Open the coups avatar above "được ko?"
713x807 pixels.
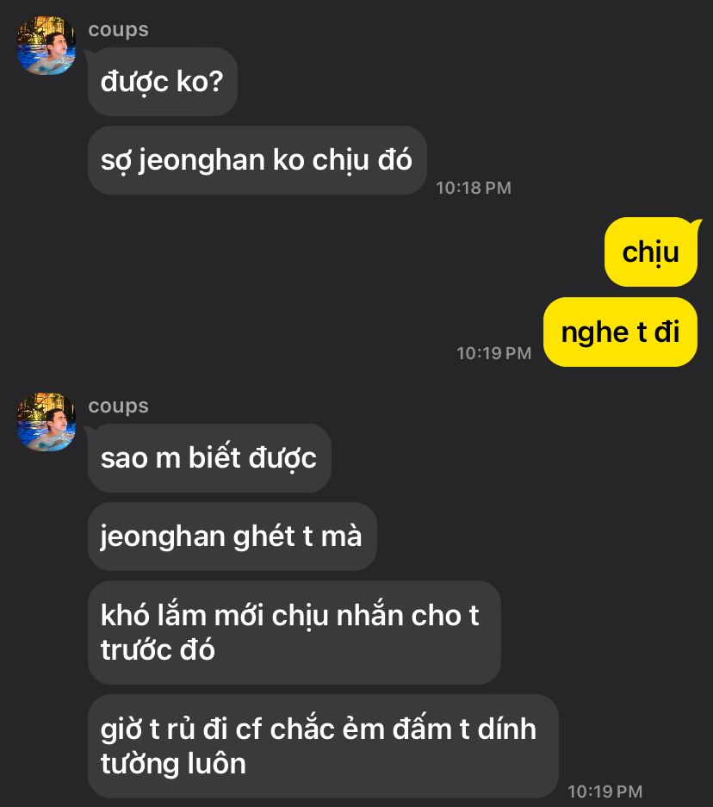pos(46,46)
